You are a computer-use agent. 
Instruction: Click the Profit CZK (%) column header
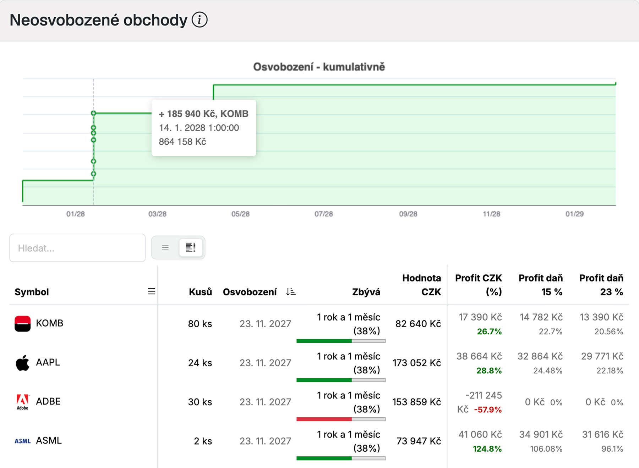click(479, 285)
